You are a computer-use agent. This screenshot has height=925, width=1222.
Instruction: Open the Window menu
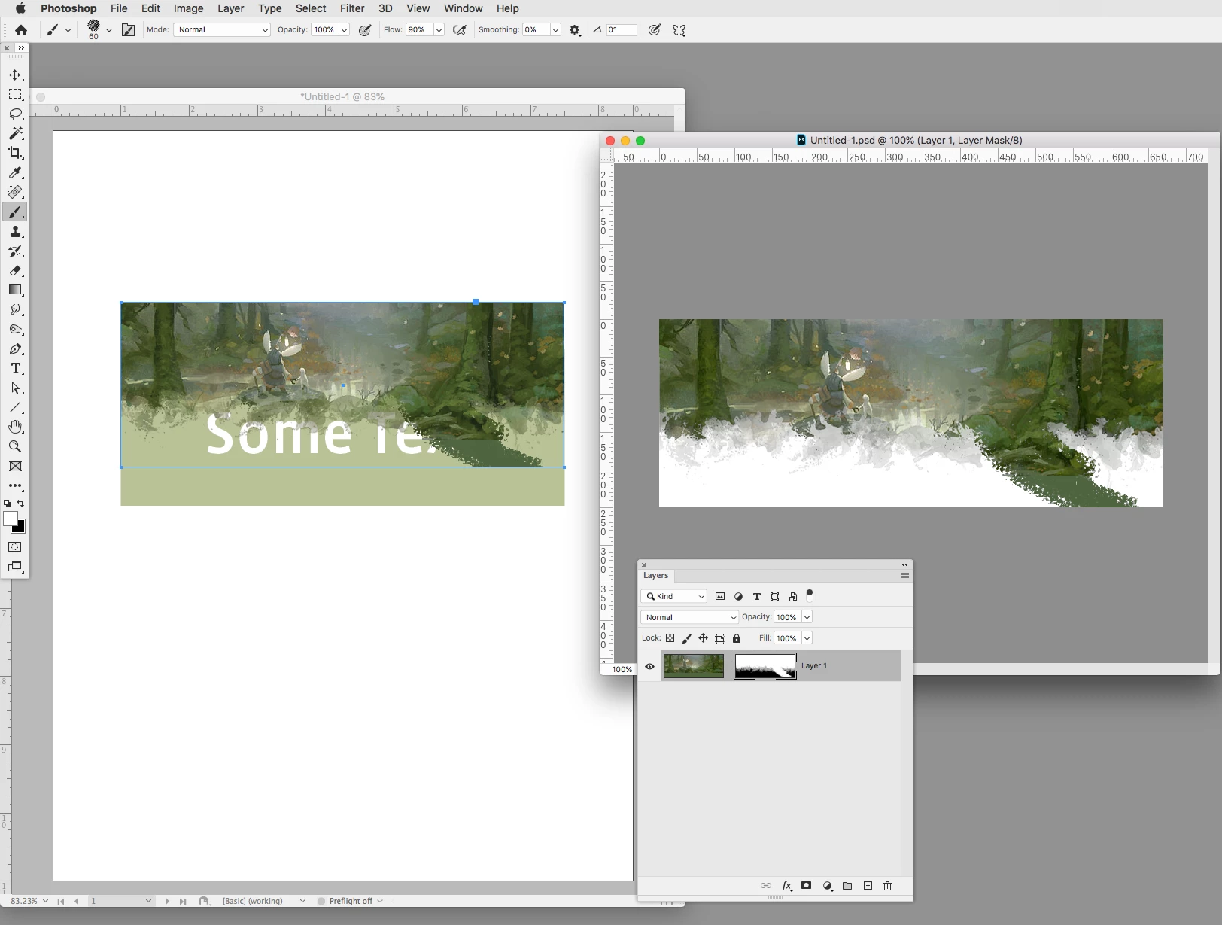point(463,8)
